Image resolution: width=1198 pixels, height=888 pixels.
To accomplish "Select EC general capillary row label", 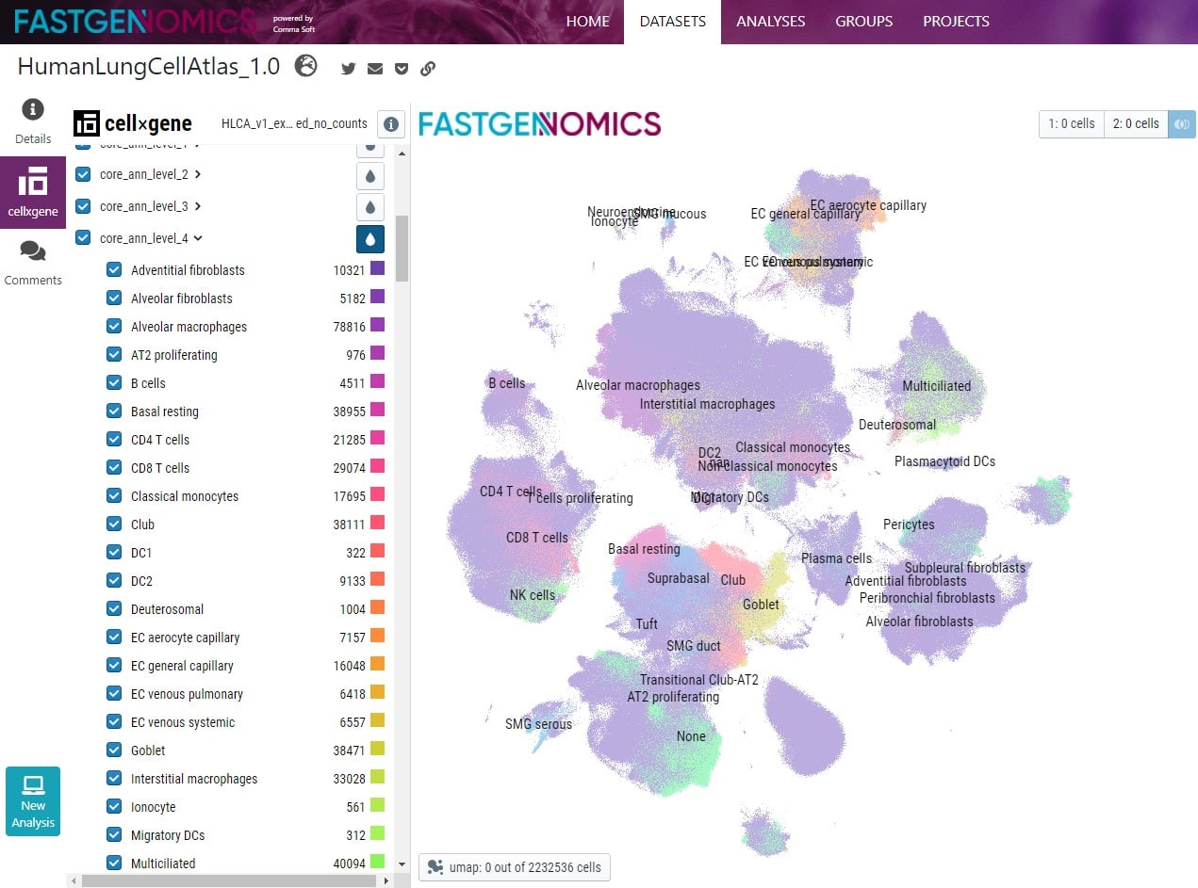I will pos(182,666).
